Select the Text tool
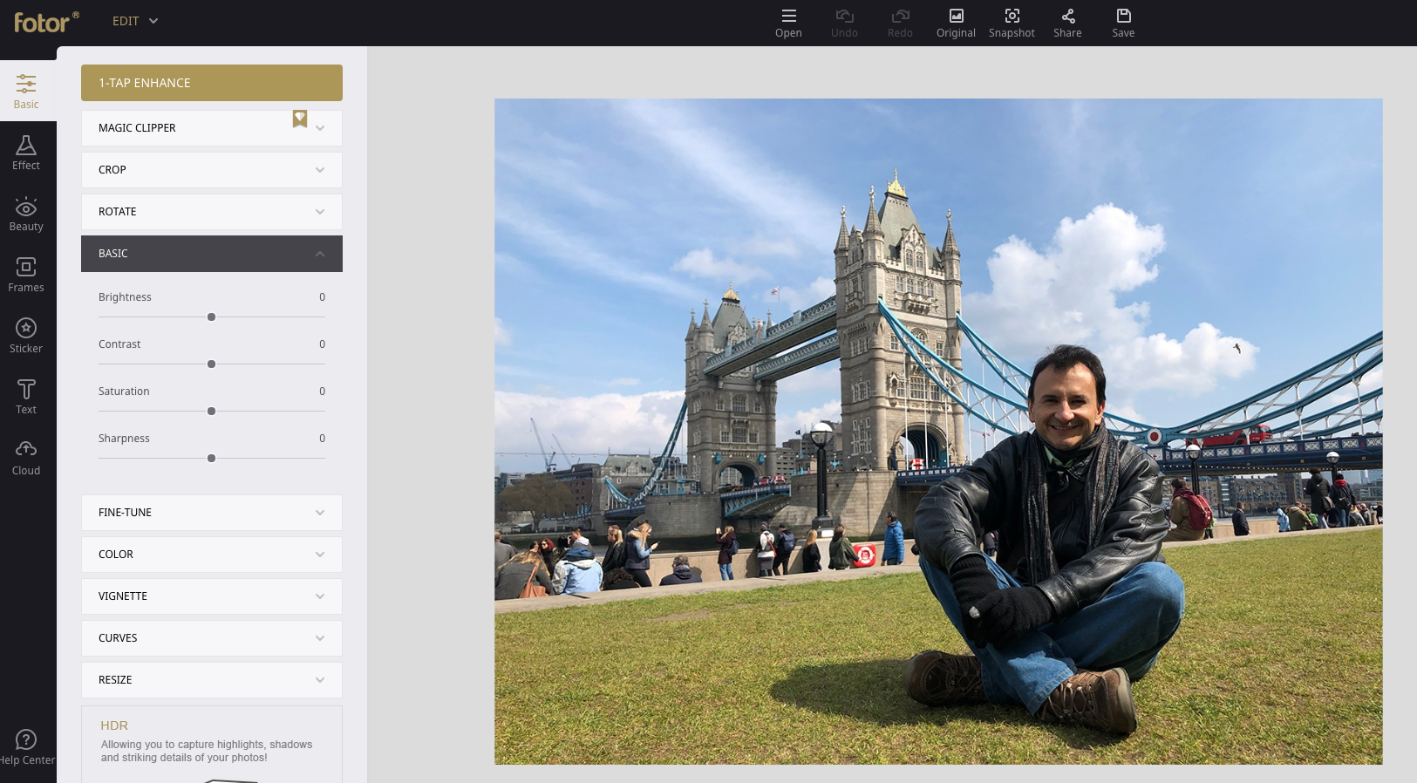Screen dimensions: 1417x783 (x=26, y=397)
